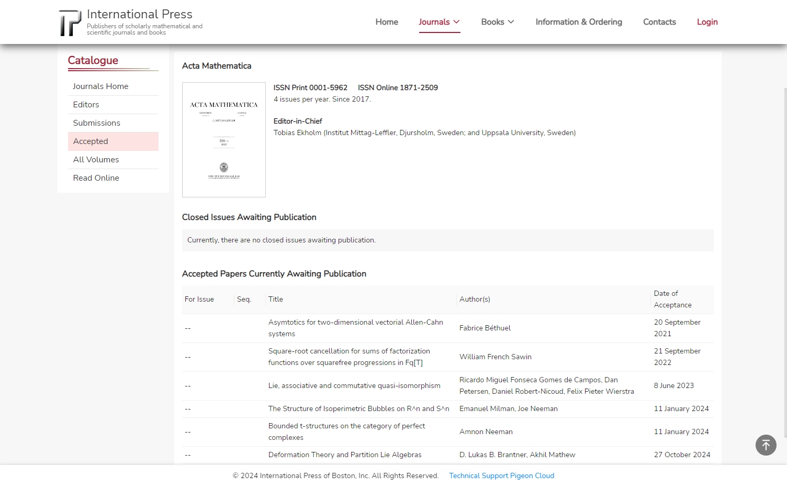Click the 20 September 2021 date
This screenshot has height=487, width=787.
[x=677, y=328]
